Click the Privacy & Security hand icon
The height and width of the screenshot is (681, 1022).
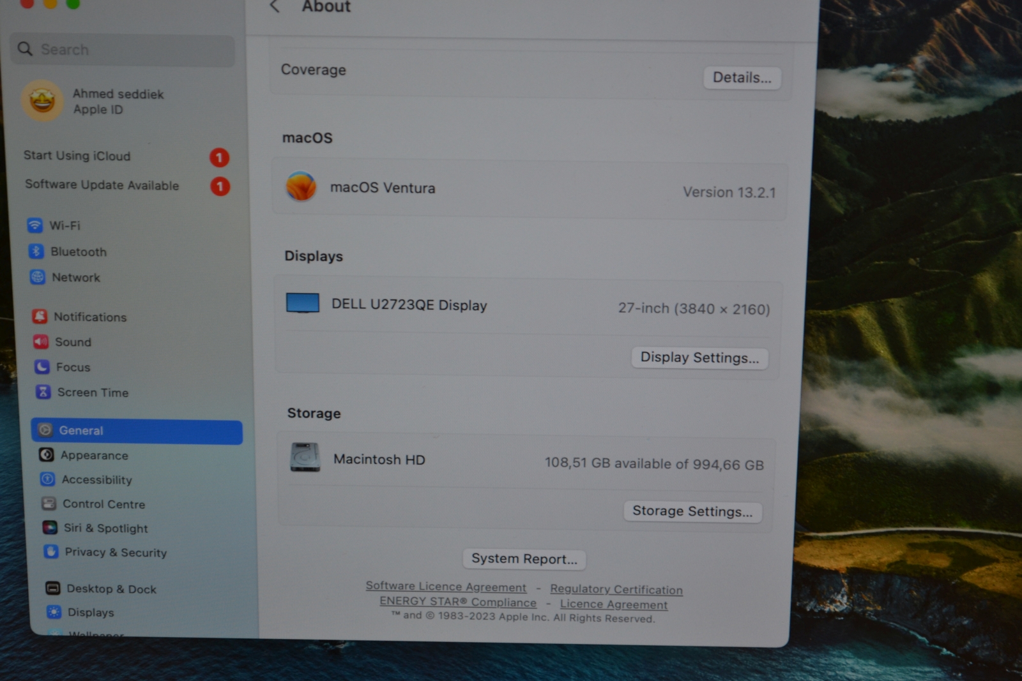click(51, 552)
